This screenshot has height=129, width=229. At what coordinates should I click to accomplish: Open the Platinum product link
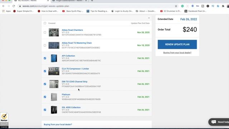pyautogui.click(x=66, y=95)
